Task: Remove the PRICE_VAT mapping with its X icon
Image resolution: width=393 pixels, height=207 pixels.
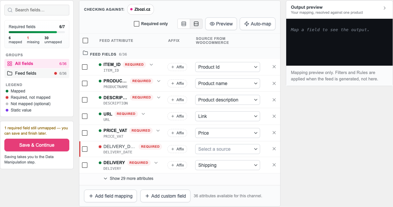Action: point(274,133)
